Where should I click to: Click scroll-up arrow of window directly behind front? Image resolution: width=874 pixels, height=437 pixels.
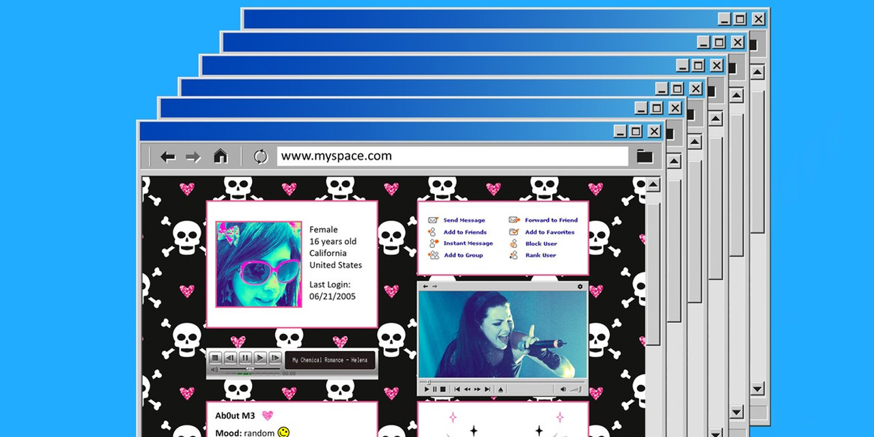point(675,162)
